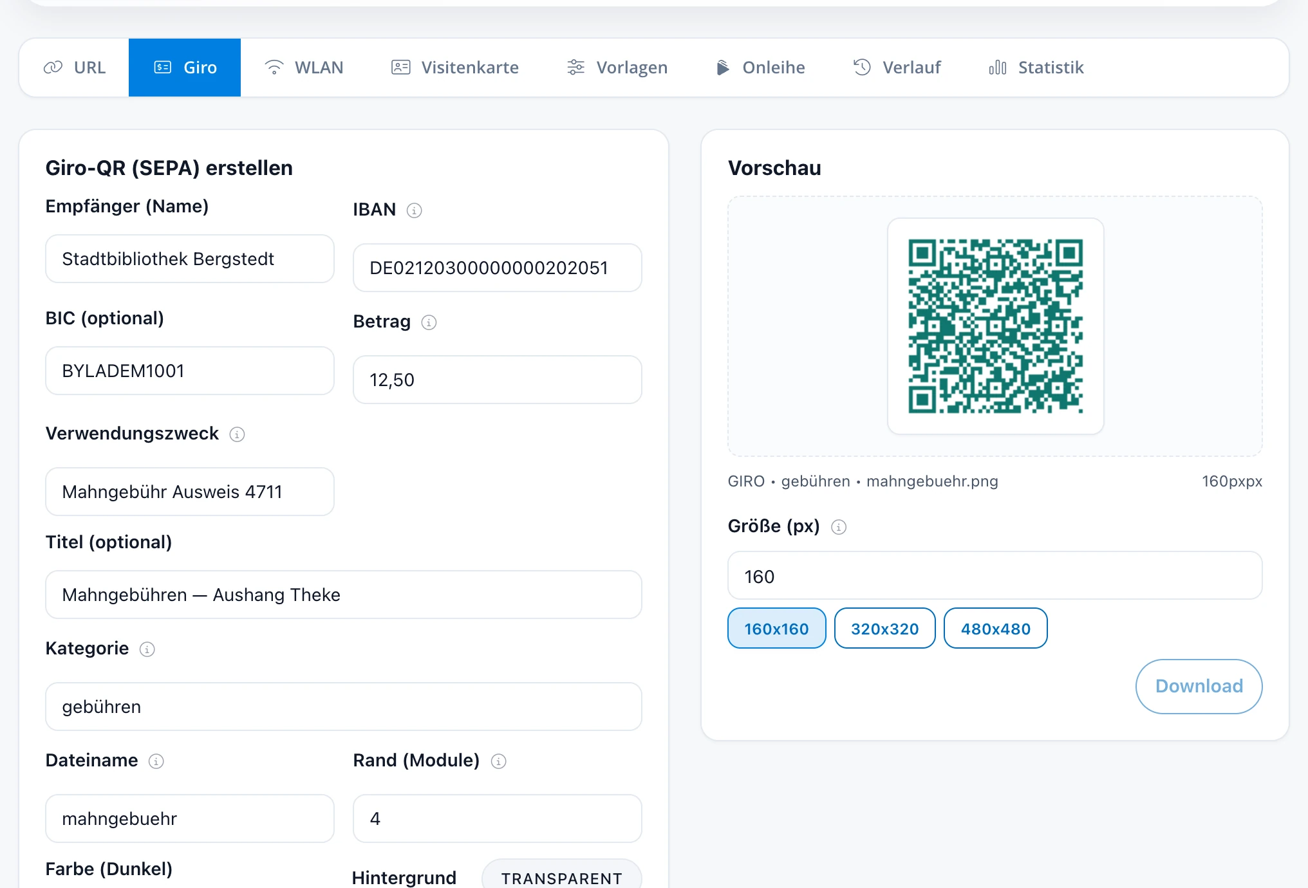Edit the Verwendungszweck field

(x=190, y=492)
